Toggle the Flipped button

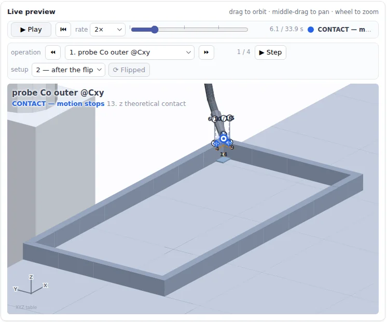tap(129, 70)
